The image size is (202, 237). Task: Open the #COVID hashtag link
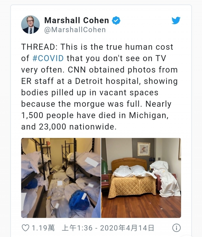coord(48,58)
